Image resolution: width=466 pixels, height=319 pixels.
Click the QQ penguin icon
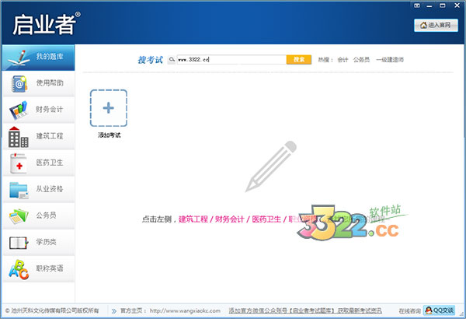coord(429,310)
